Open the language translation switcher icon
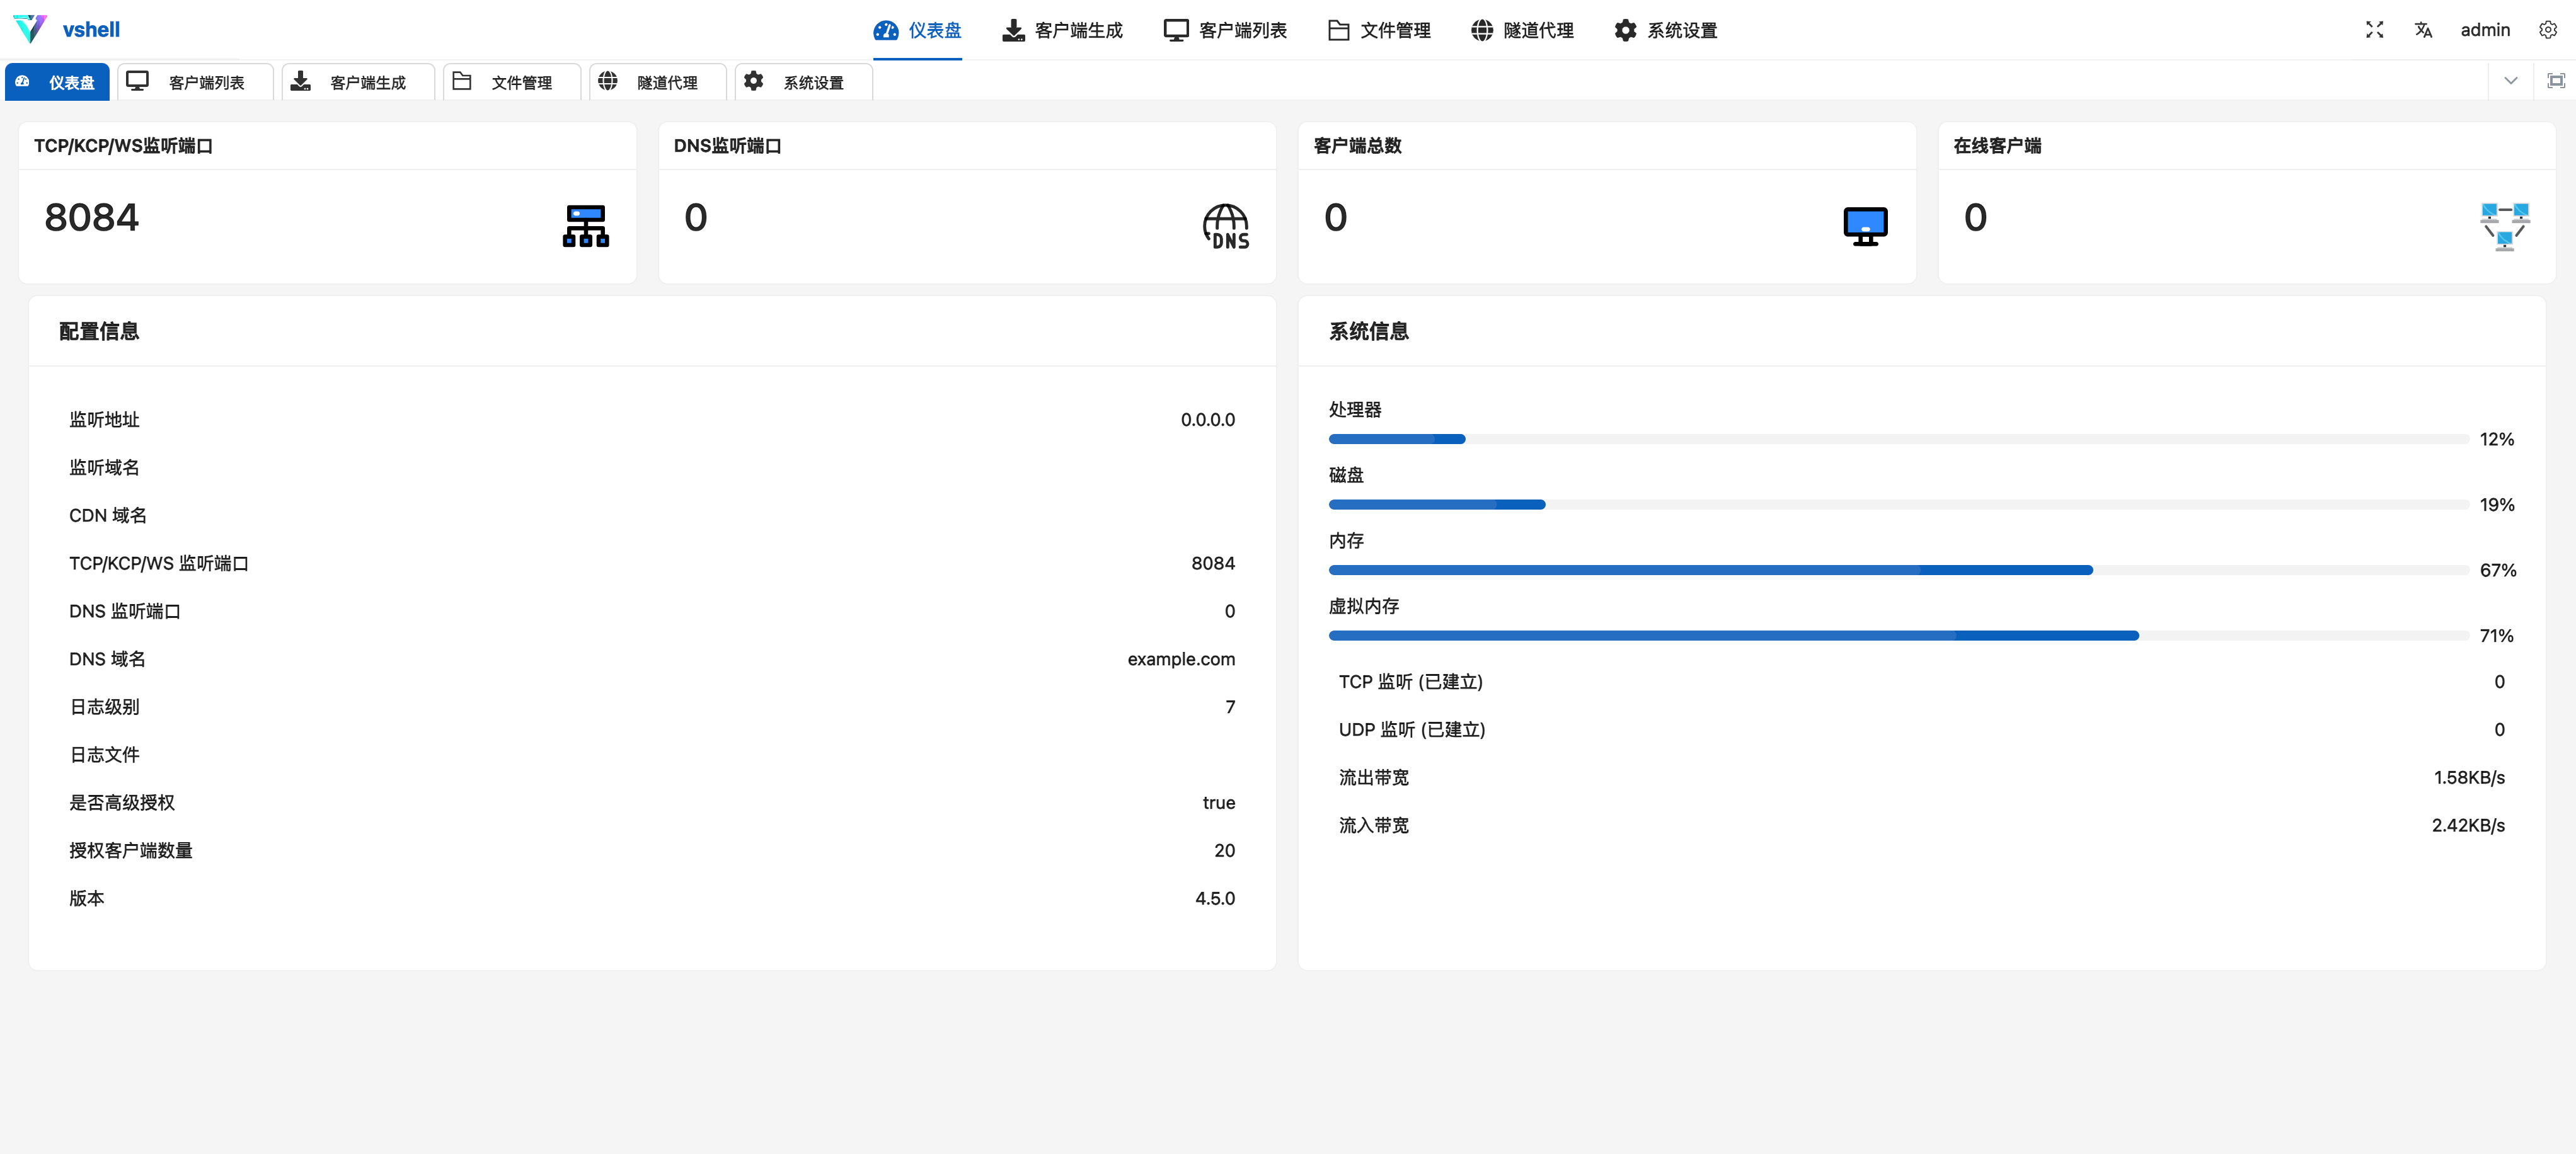The width and height of the screenshot is (2576, 1154). [2423, 30]
